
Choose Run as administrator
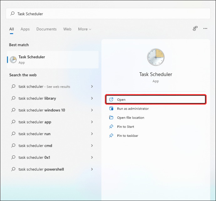133,109
